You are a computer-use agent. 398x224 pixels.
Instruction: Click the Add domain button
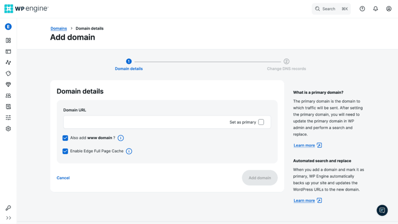coord(260,178)
